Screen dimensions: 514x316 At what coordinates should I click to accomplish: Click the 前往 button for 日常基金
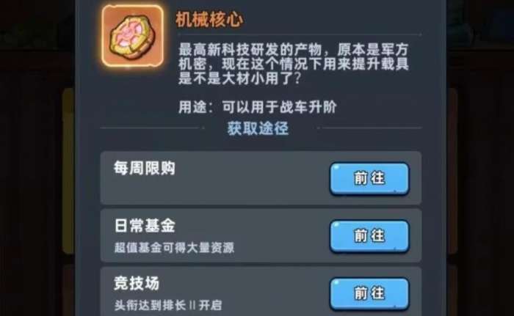click(x=369, y=236)
